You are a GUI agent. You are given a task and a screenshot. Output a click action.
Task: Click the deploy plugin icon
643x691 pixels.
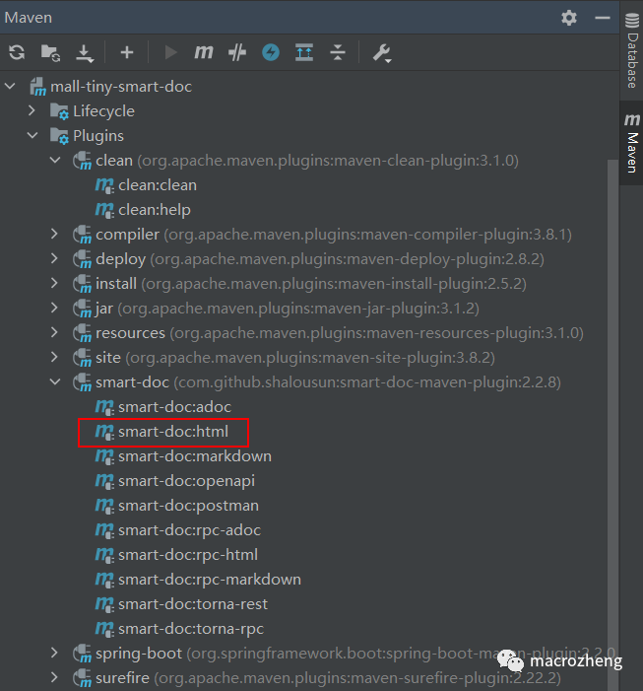tap(83, 259)
